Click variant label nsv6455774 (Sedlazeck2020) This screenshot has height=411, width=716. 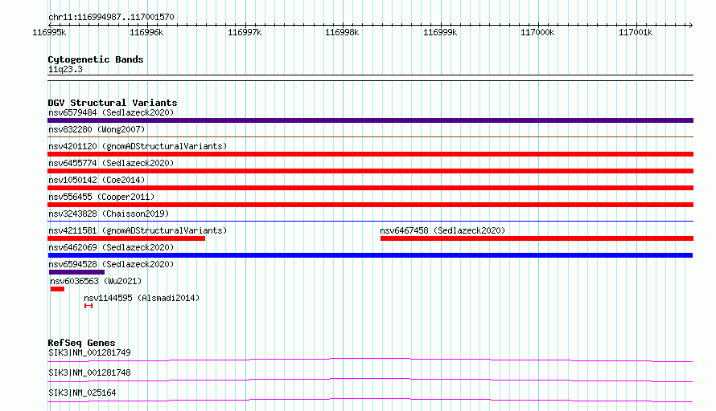coord(111,163)
